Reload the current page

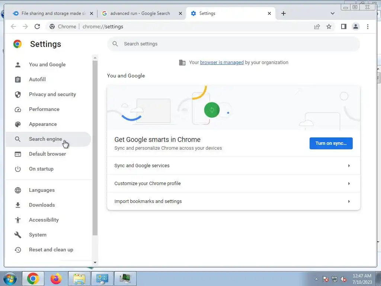point(37,26)
